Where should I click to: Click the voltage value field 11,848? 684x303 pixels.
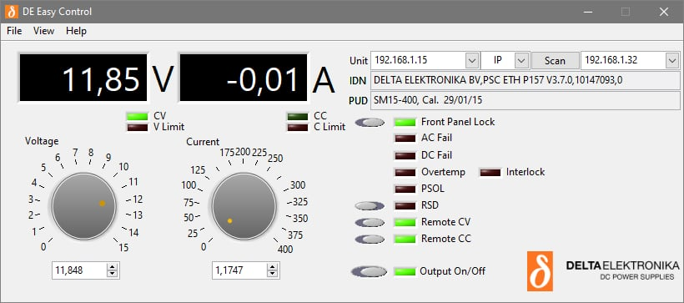coord(79,270)
